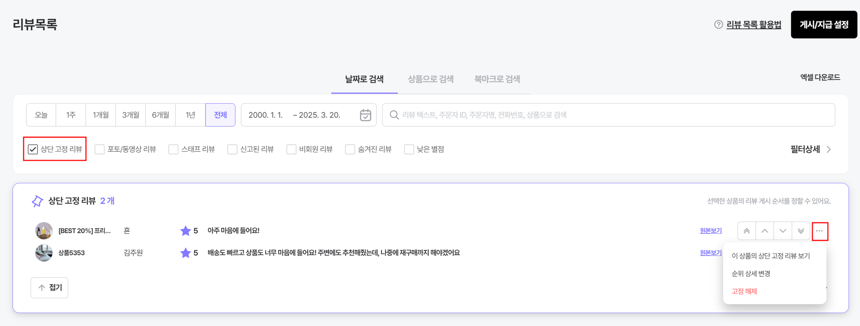This screenshot has width=860, height=326.
Task: Open 원본보기 for 김주원 review
Action: click(711, 253)
